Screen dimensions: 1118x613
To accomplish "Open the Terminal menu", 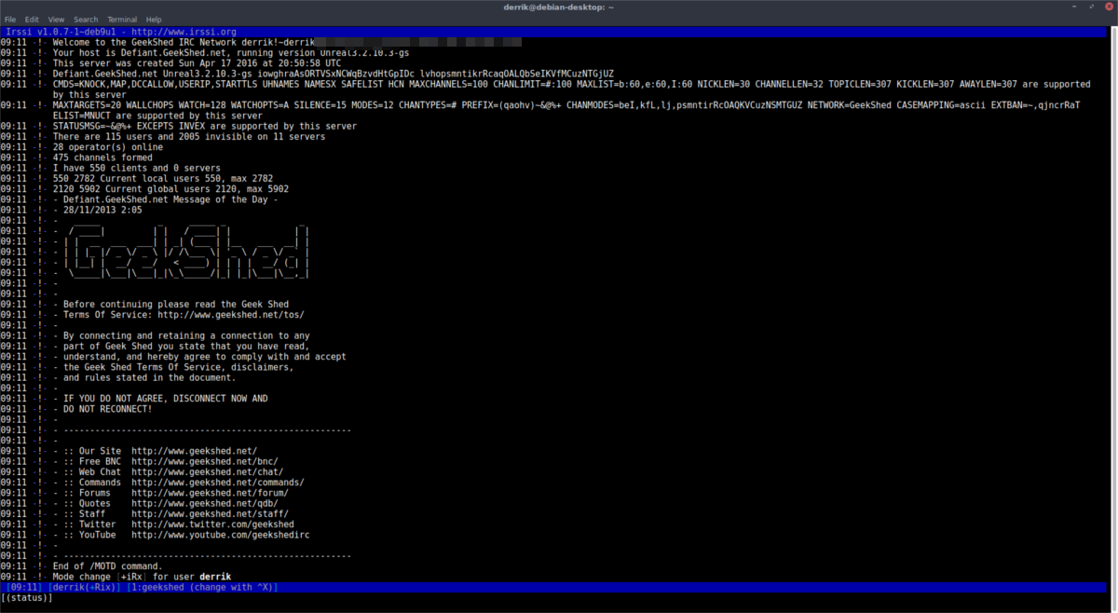I will point(122,19).
